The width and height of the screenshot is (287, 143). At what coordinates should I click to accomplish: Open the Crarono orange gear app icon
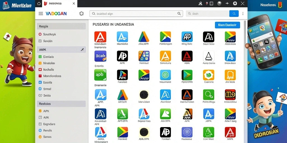point(209,75)
